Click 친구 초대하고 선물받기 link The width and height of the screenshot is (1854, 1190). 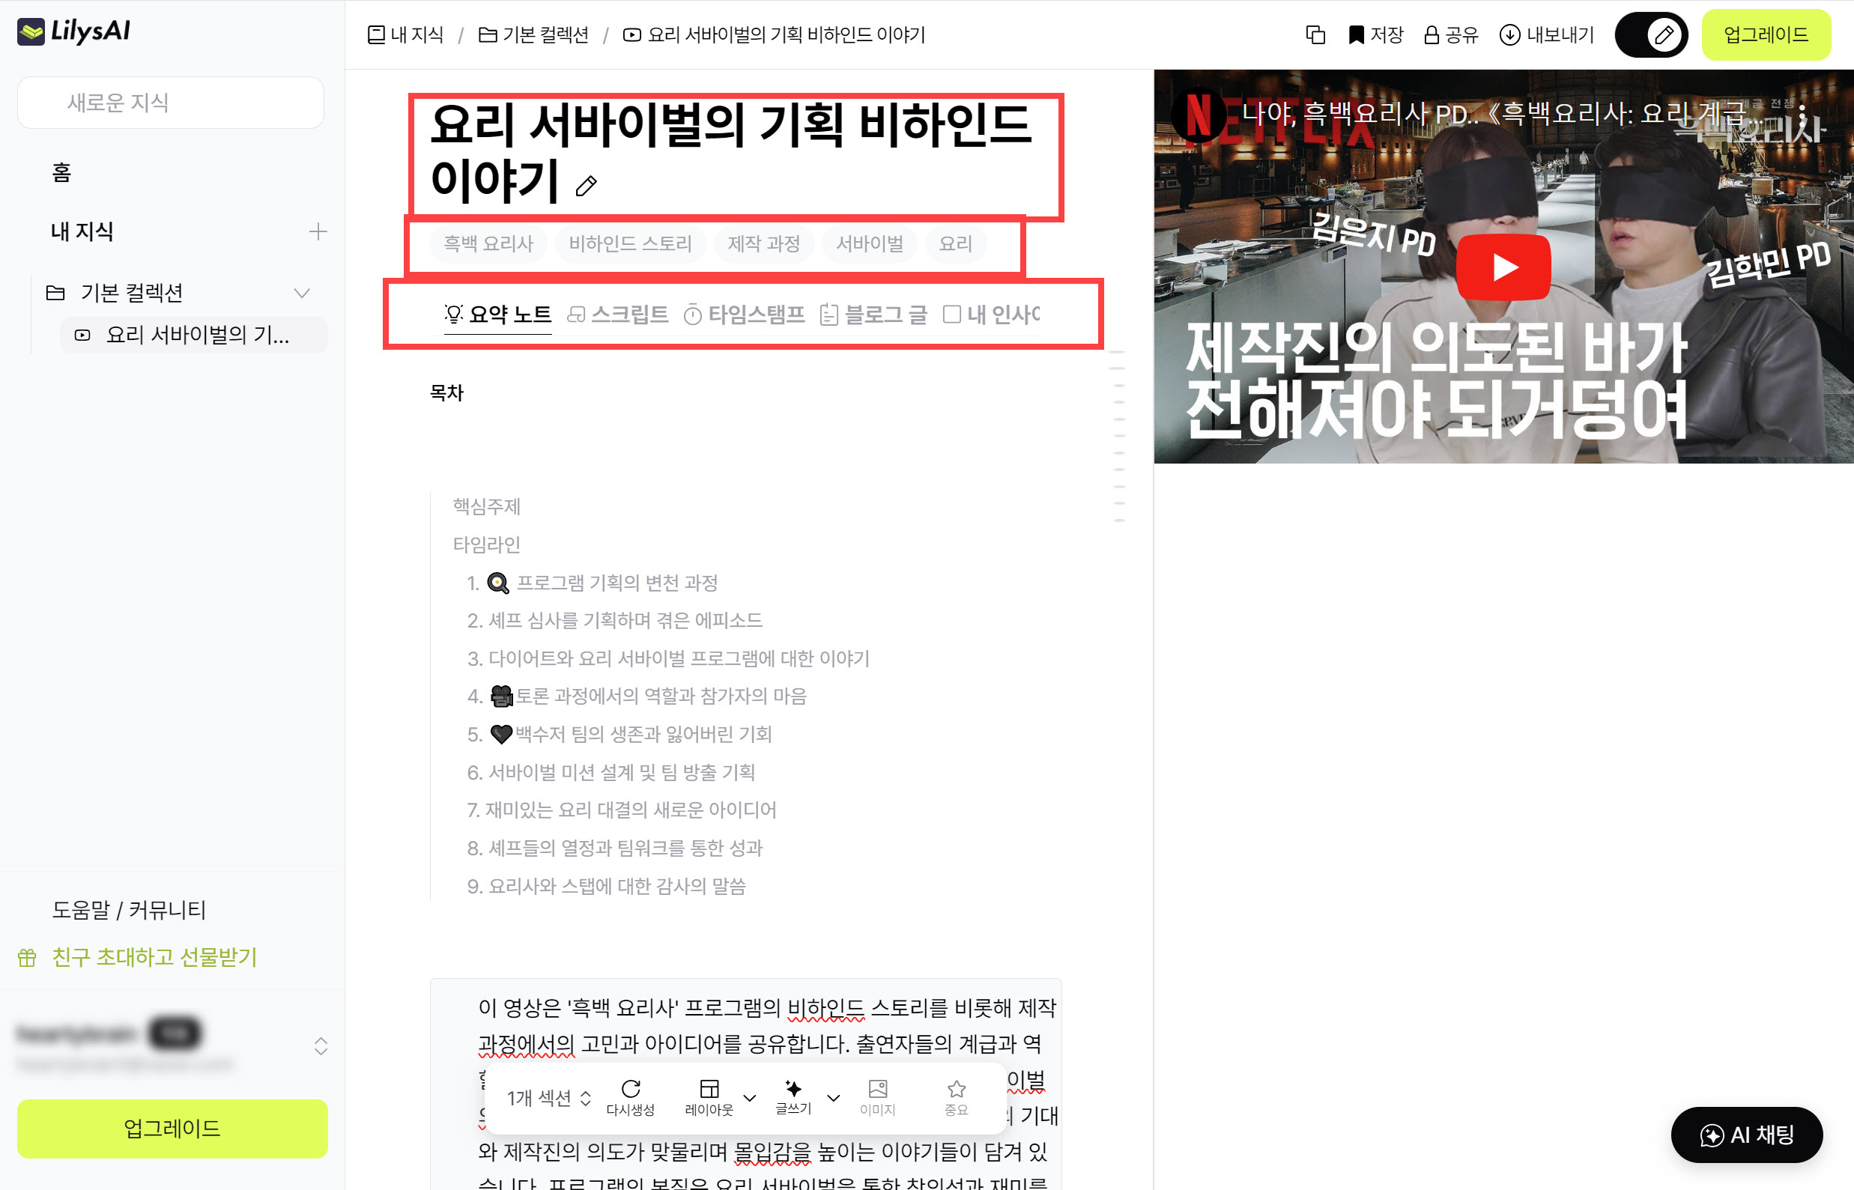point(154,957)
